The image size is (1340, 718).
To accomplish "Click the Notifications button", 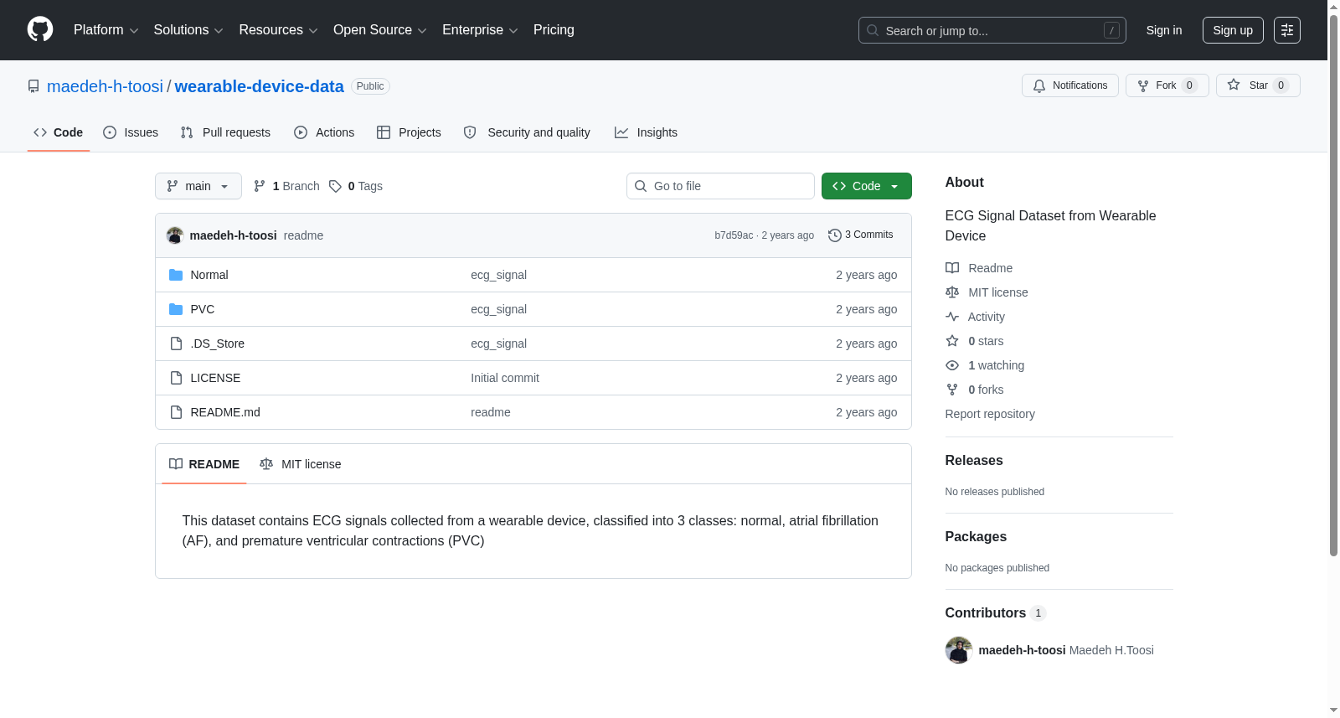I will (1070, 85).
